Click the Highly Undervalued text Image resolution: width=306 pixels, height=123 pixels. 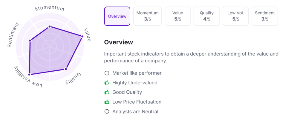click(135, 83)
